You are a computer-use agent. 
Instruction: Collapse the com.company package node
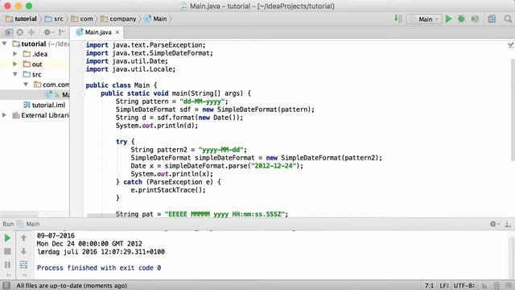(x=25, y=85)
